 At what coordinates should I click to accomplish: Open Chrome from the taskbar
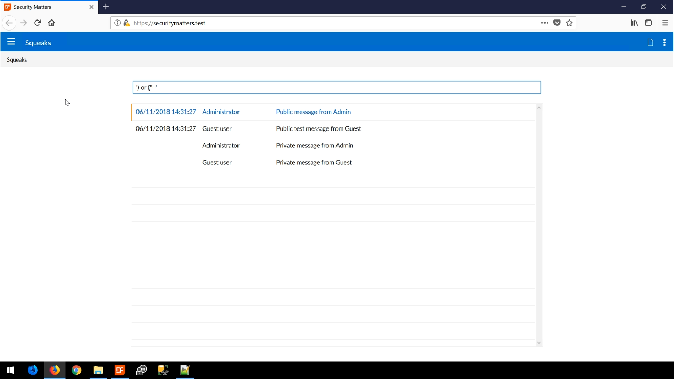(76, 370)
